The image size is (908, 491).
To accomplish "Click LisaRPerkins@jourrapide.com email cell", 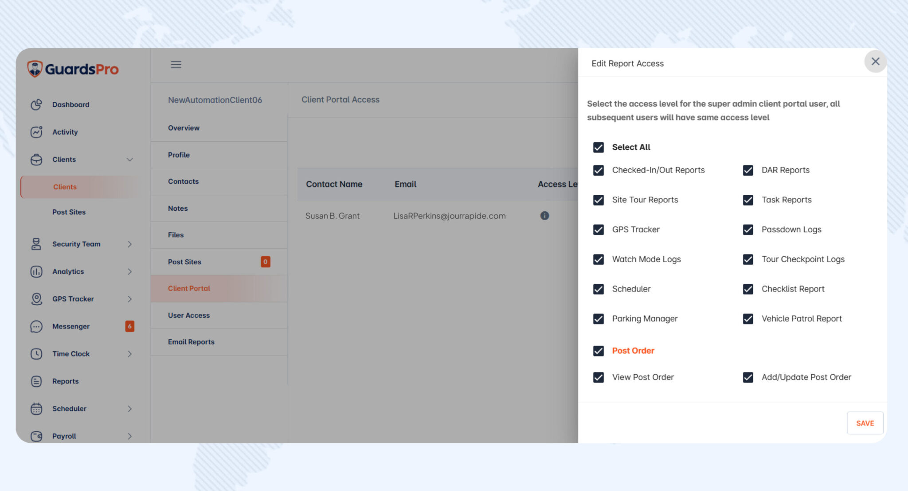I will pyautogui.click(x=450, y=216).
